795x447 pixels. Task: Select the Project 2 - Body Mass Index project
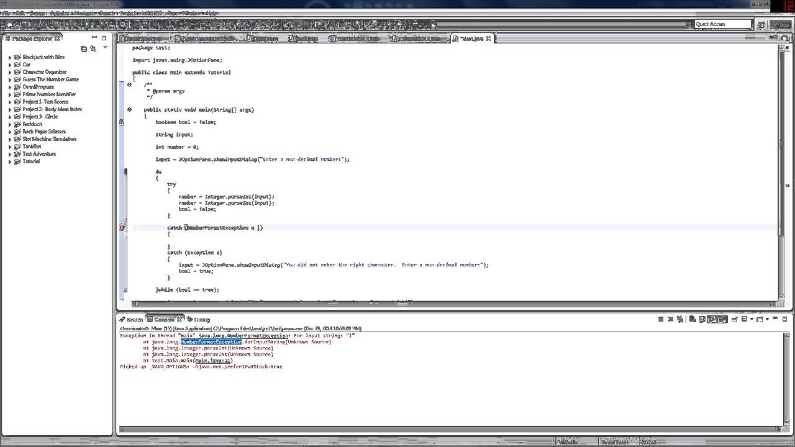pyautogui.click(x=52, y=109)
